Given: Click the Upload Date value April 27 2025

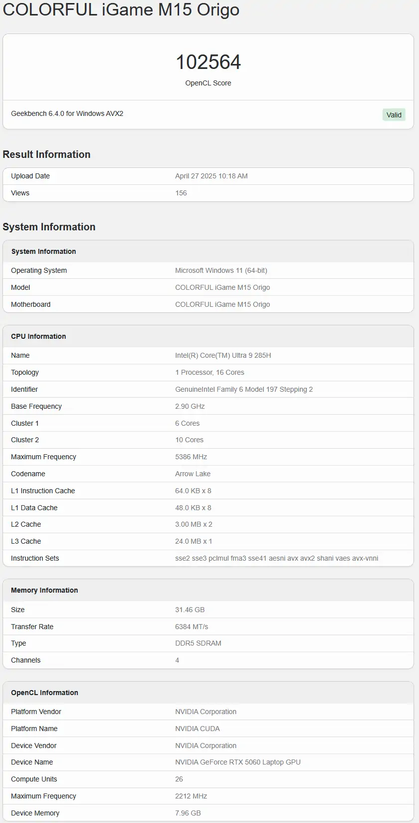Looking at the screenshot, I should (x=211, y=176).
